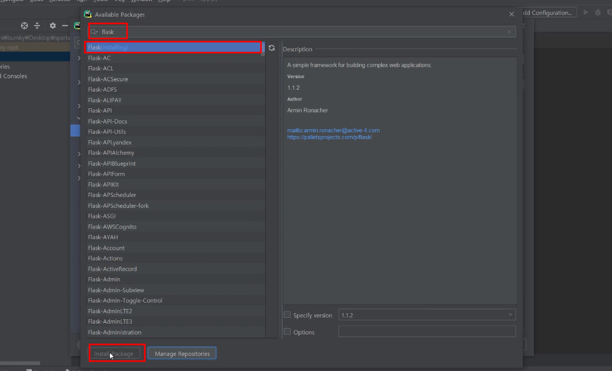Close the Available Packages dialog
Viewport: 612px width, 371px height.
click(x=511, y=14)
